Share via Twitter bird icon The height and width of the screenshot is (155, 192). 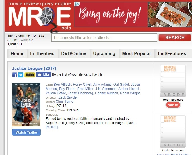coord(21,75)
